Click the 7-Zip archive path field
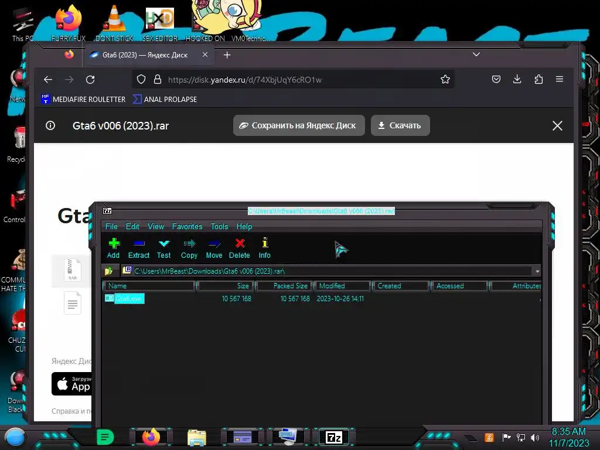This screenshot has width=600, height=450. (327, 271)
